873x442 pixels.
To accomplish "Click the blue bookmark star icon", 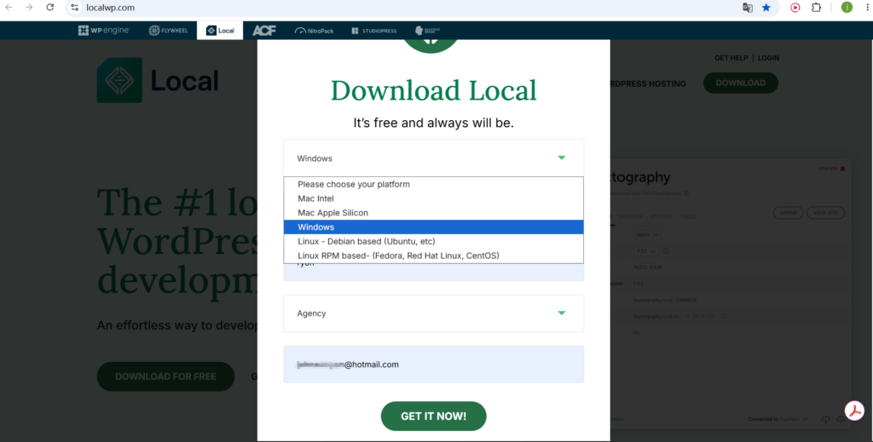I will 766,8.
